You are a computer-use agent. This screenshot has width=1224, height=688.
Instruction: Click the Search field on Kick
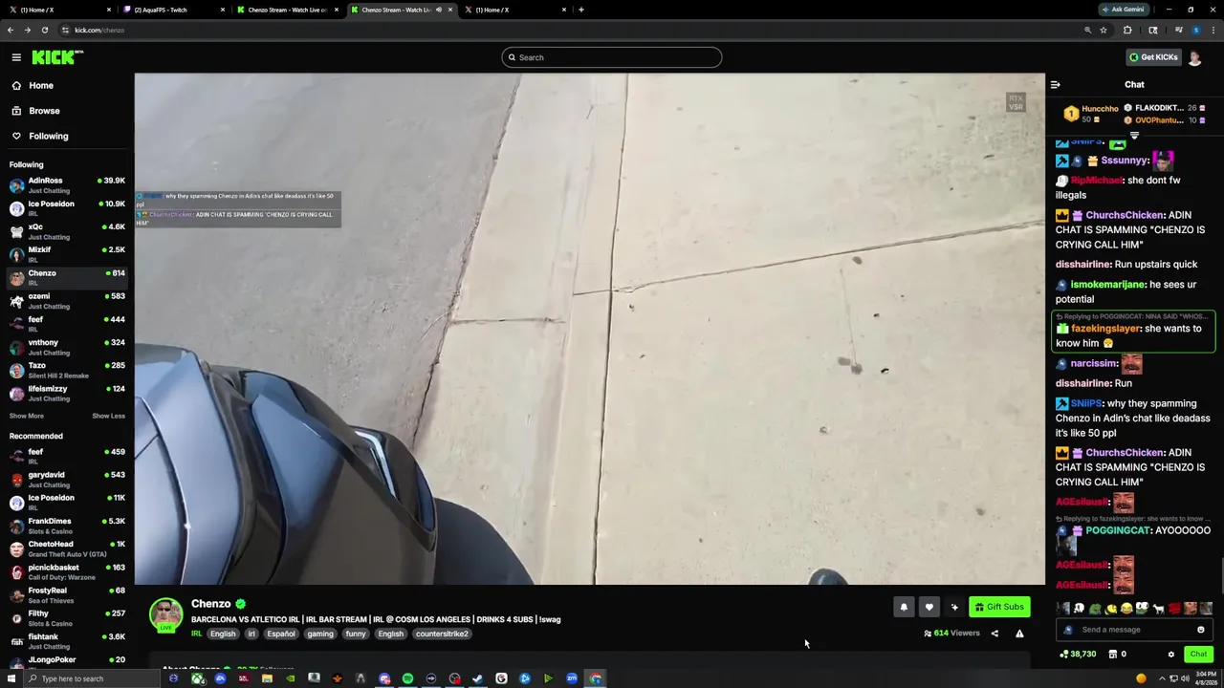click(611, 57)
